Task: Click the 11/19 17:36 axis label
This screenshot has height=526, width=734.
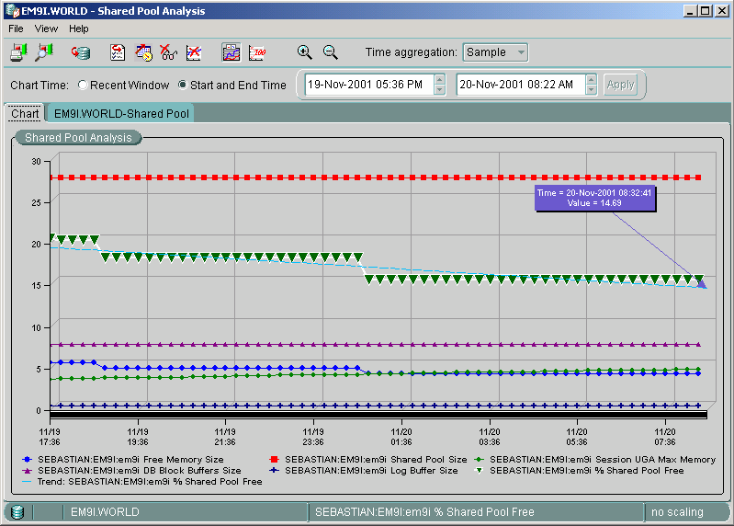Action: pyautogui.click(x=50, y=437)
